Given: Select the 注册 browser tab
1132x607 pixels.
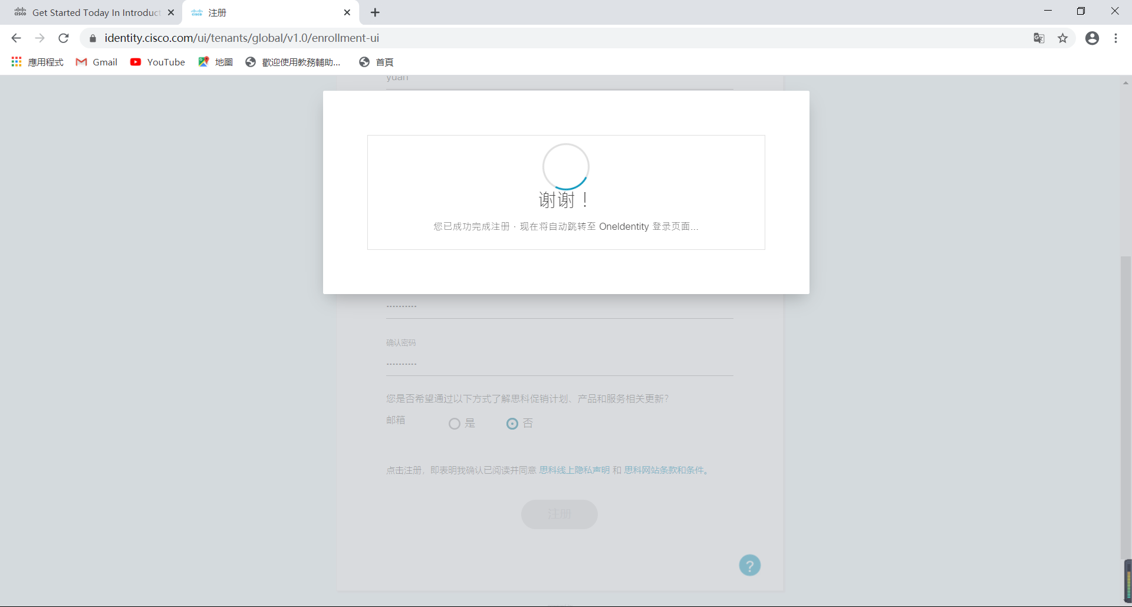Looking at the screenshot, I should (x=265, y=12).
